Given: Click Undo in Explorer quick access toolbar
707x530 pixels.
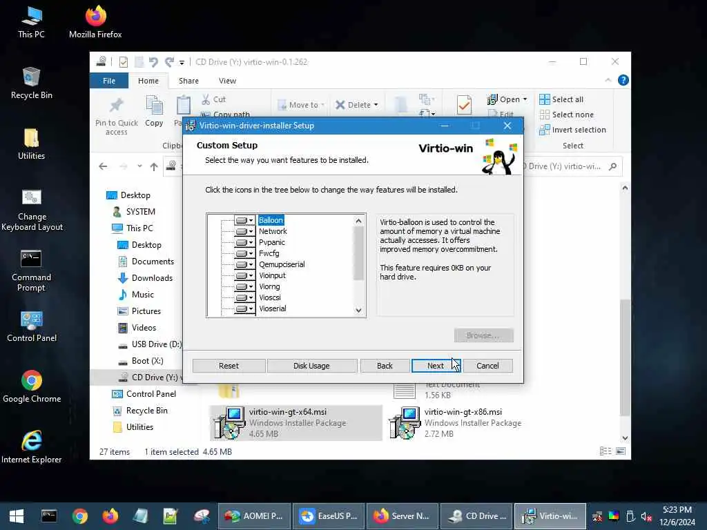Looking at the screenshot, I should click(x=153, y=61).
